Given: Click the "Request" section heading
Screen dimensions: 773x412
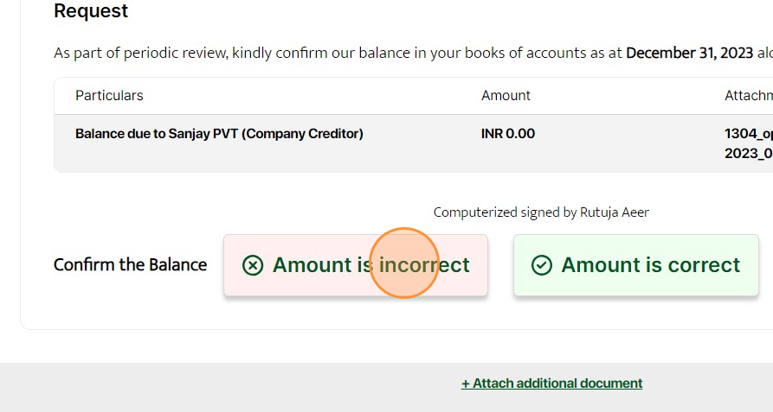Looking at the screenshot, I should click(91, 11).
